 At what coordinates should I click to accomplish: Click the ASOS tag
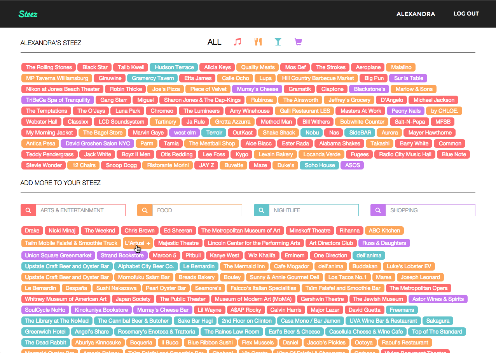pos(353,165)
